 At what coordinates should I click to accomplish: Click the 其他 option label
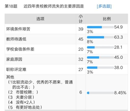[x=10, y=77]
